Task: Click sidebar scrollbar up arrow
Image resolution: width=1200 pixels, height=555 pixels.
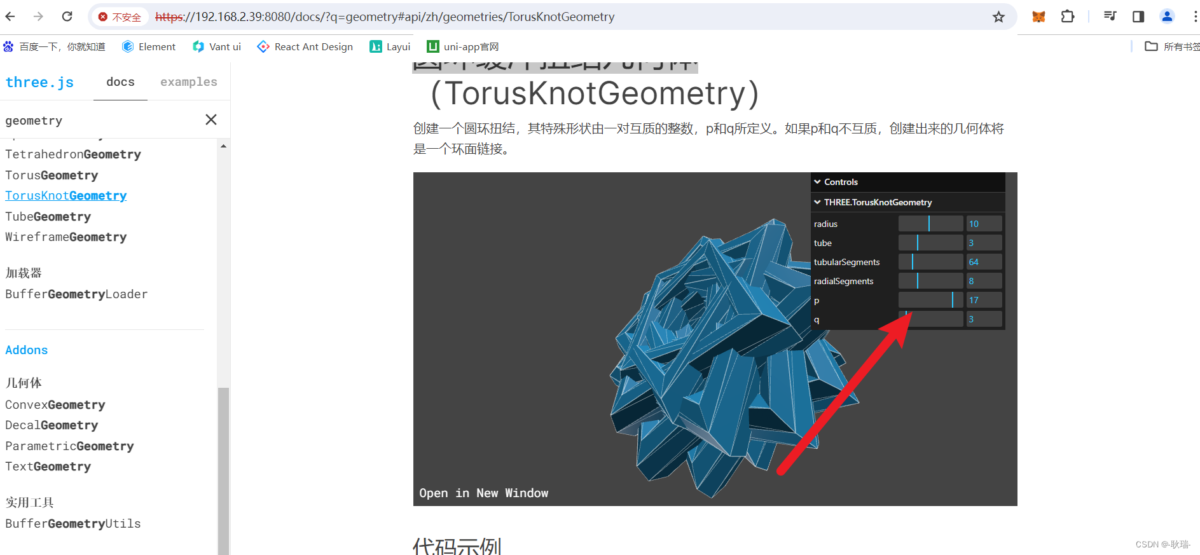Action: [x=223, y=146]
